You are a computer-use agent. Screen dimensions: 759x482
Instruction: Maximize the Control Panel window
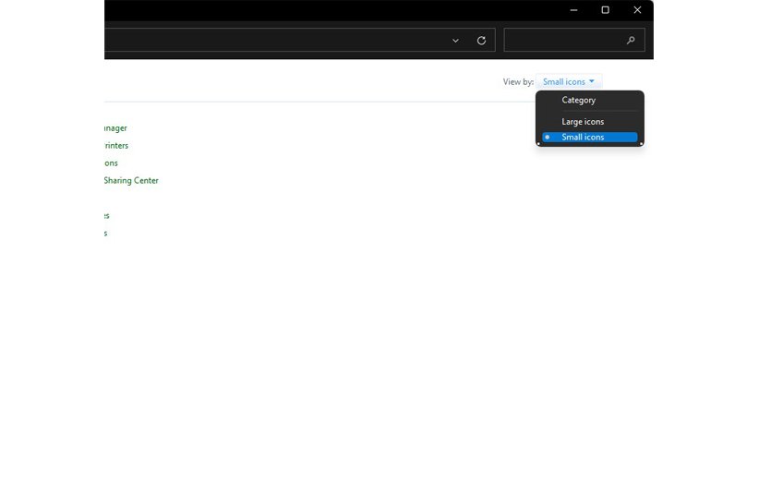pyautogui.click(x=605, y=10)
